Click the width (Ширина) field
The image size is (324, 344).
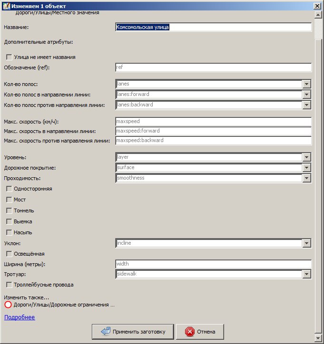213,264
